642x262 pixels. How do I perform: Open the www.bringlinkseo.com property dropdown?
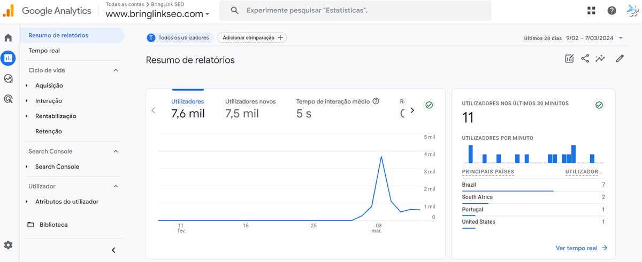click(x=158, y=14)
